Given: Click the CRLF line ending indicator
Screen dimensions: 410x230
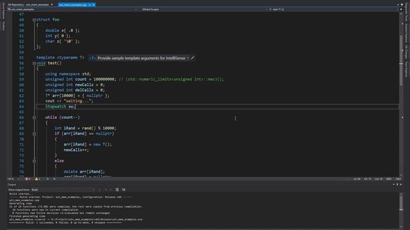Looking at the screenshot, I should (x=398, y=179).
